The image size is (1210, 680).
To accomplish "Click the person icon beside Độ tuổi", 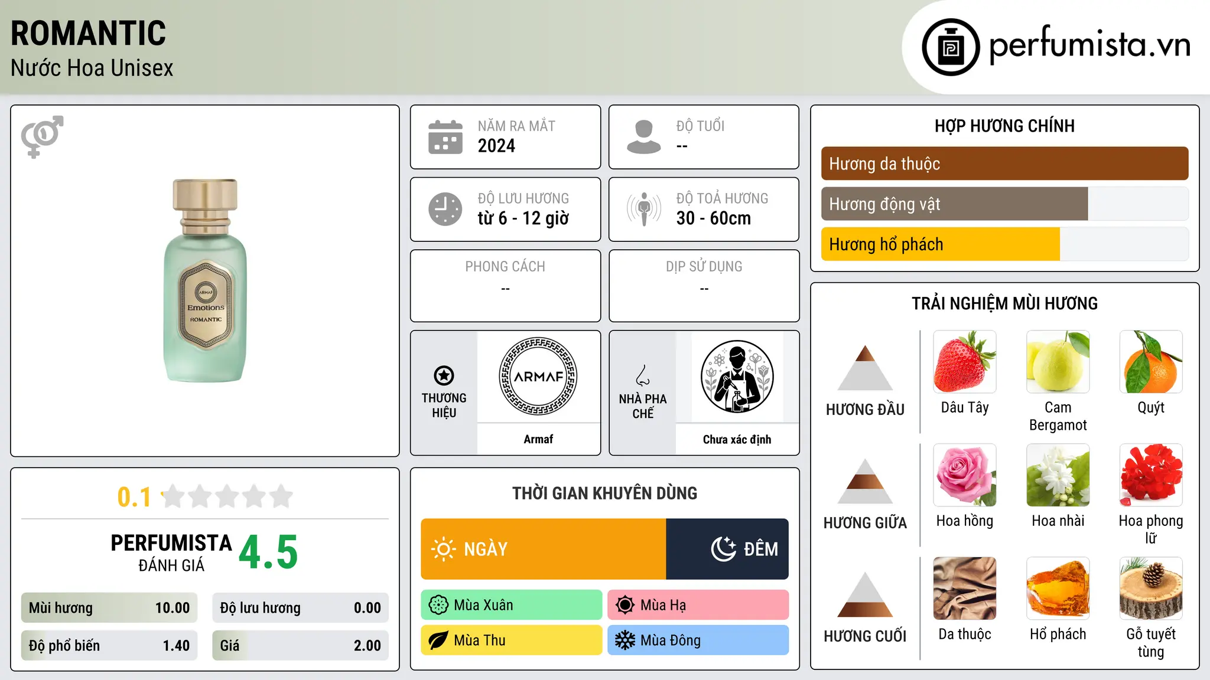I will pyautogui.click(x=644, y=137).
